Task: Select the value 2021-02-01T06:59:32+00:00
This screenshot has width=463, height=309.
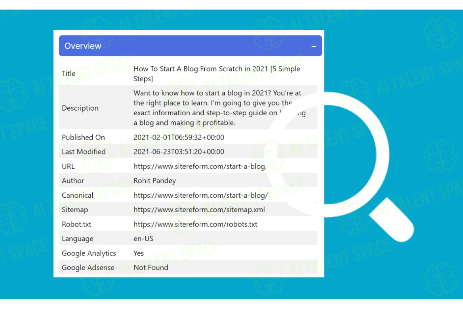Action: (179, 137)
